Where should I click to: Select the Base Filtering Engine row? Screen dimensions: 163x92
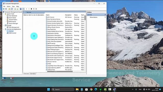pos(65,50)
